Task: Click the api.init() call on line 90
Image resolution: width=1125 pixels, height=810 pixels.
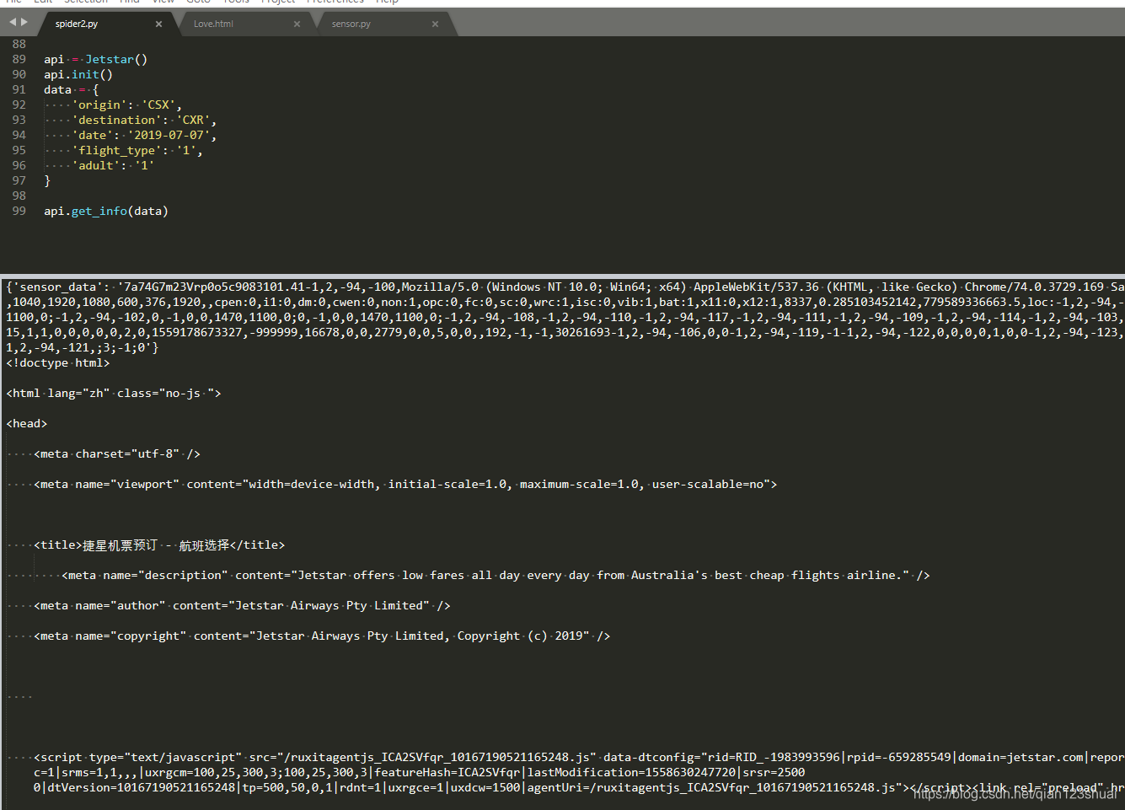Action: 78,74
